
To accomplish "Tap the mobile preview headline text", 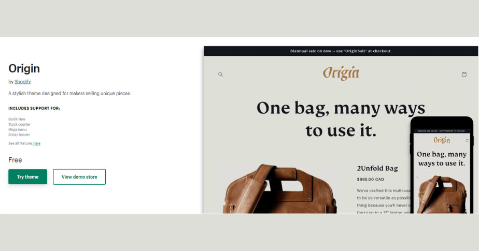I will [442, 158].
